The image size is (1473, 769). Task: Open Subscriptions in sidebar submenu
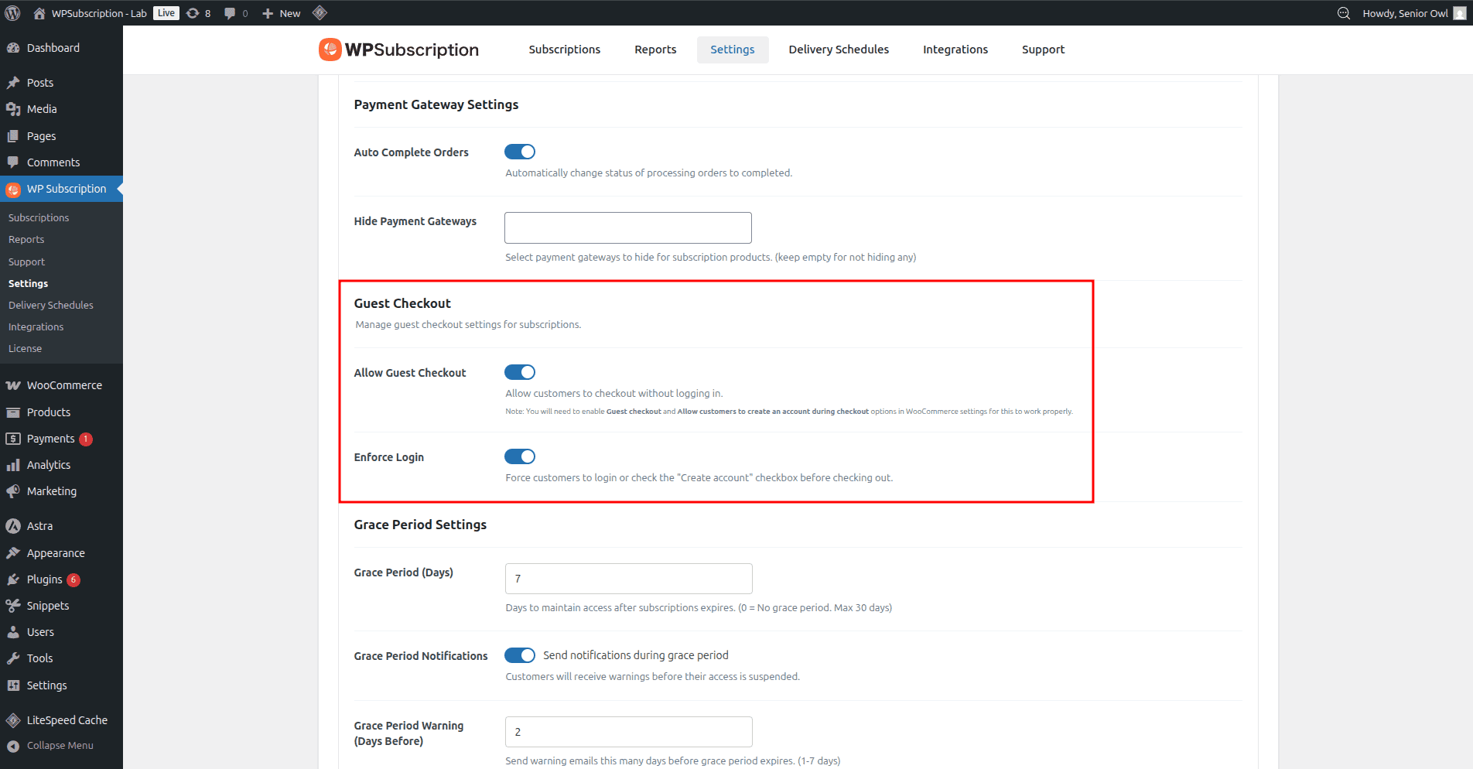tap(39, 218)
